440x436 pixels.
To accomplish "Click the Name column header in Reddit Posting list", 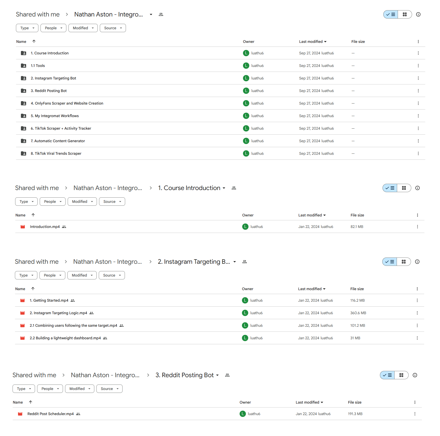I will click(18, 402).
